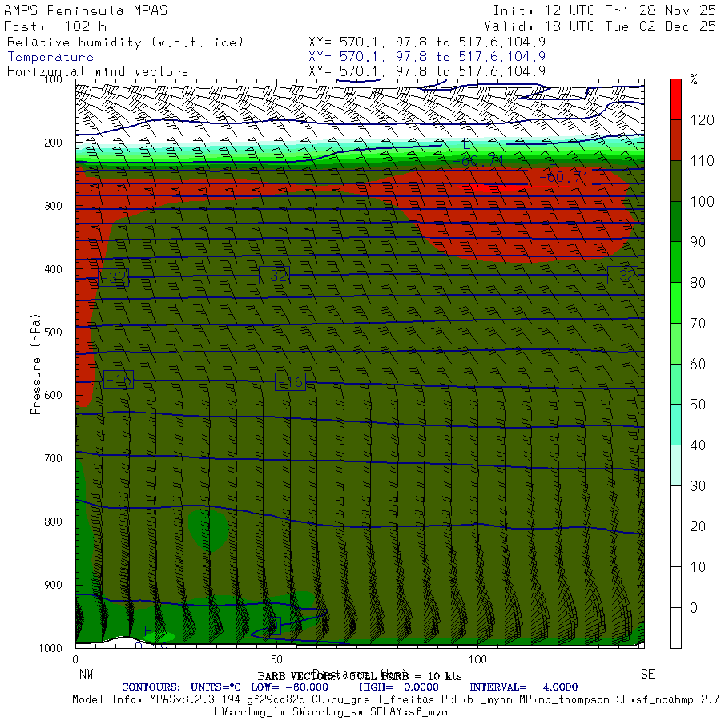The image size is (721, 721).
Task: Select the 0 colorbar value label
Action: click(x=694, y=608)
